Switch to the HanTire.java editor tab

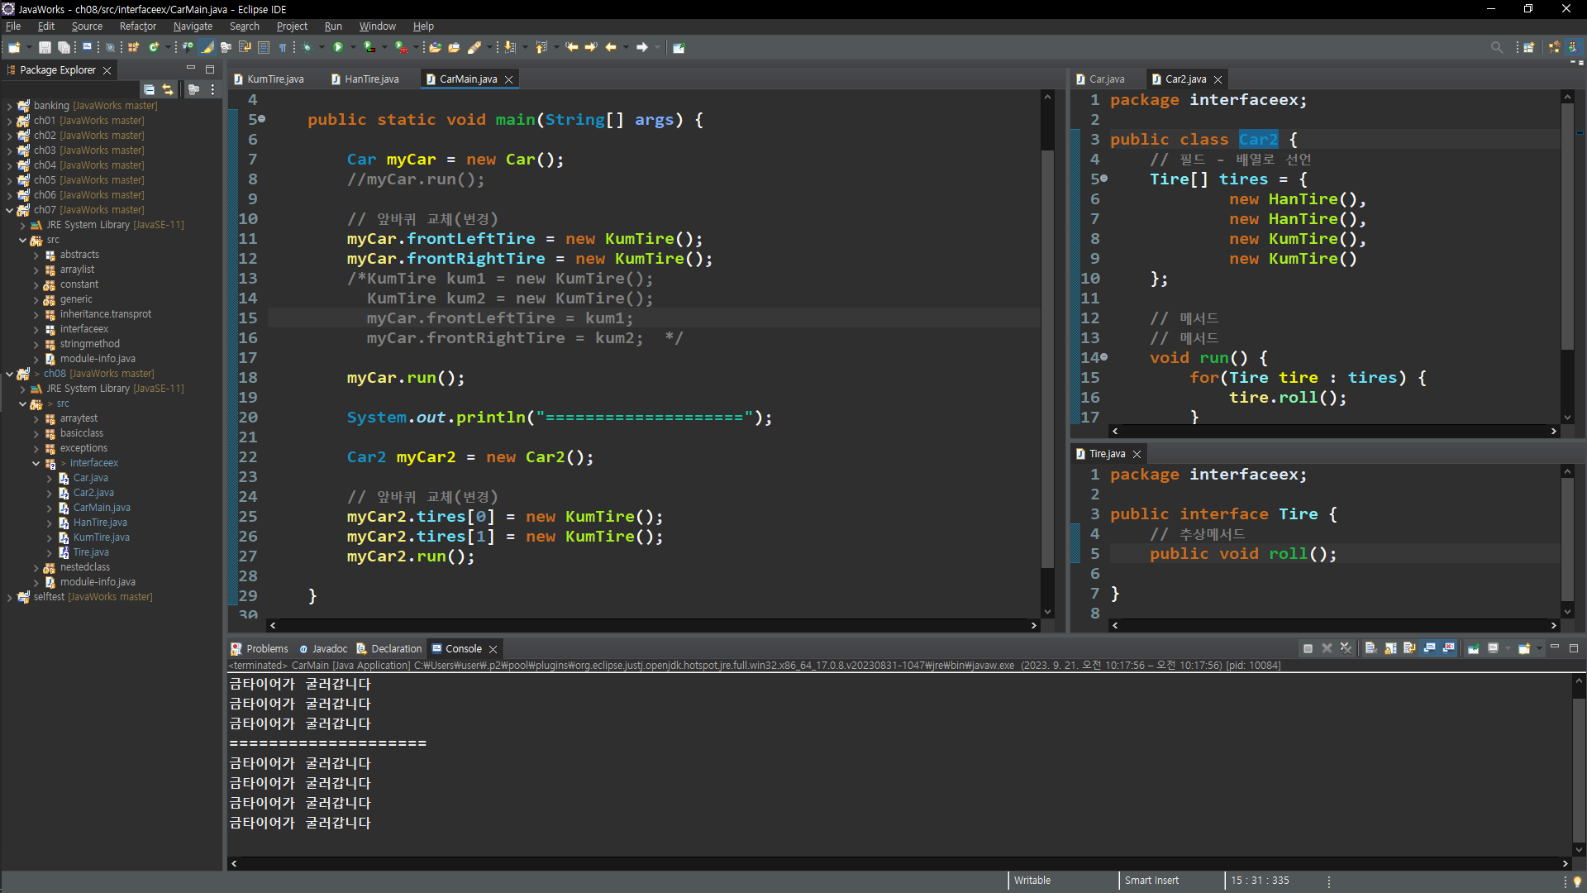(x=371, y=79)
